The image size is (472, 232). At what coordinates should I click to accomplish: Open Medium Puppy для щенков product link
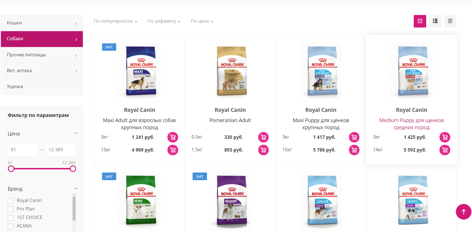tap(411, 124)
